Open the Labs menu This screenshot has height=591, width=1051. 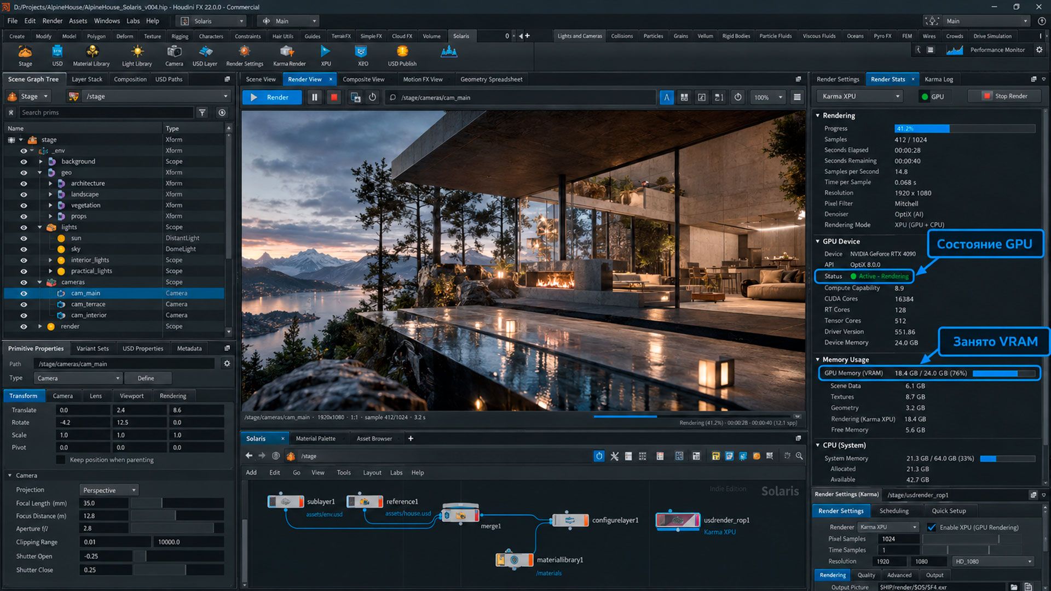click(133, 21)
